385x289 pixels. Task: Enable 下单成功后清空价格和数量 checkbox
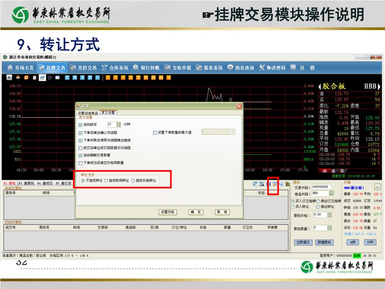click(80, 163)
